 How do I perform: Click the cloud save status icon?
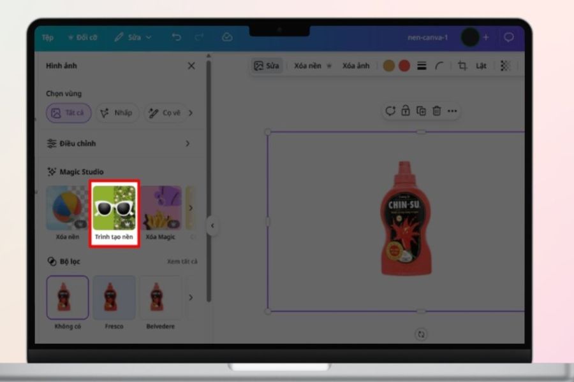coord(227,38)
